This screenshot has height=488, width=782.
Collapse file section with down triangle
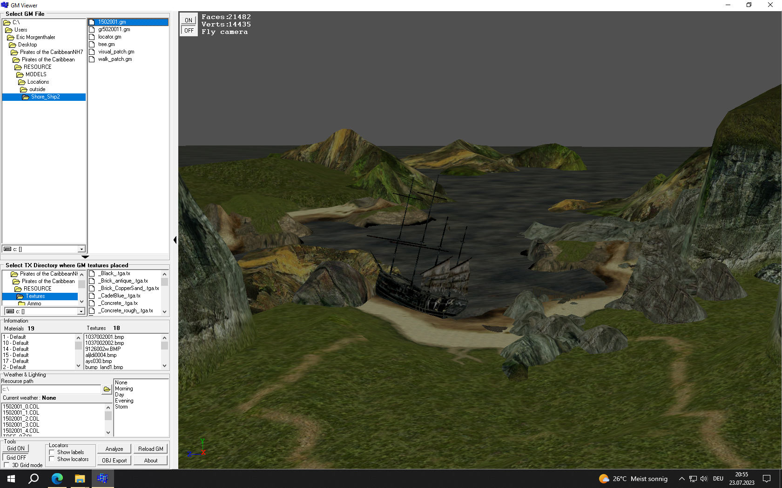point(85,257)
